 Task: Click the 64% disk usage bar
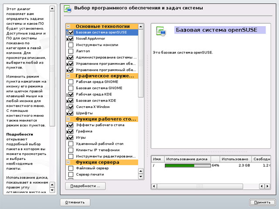pos(188,165)
